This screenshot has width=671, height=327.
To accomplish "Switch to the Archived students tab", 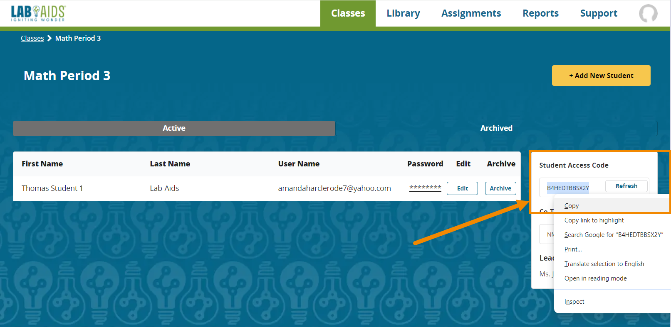I will 496,128.
